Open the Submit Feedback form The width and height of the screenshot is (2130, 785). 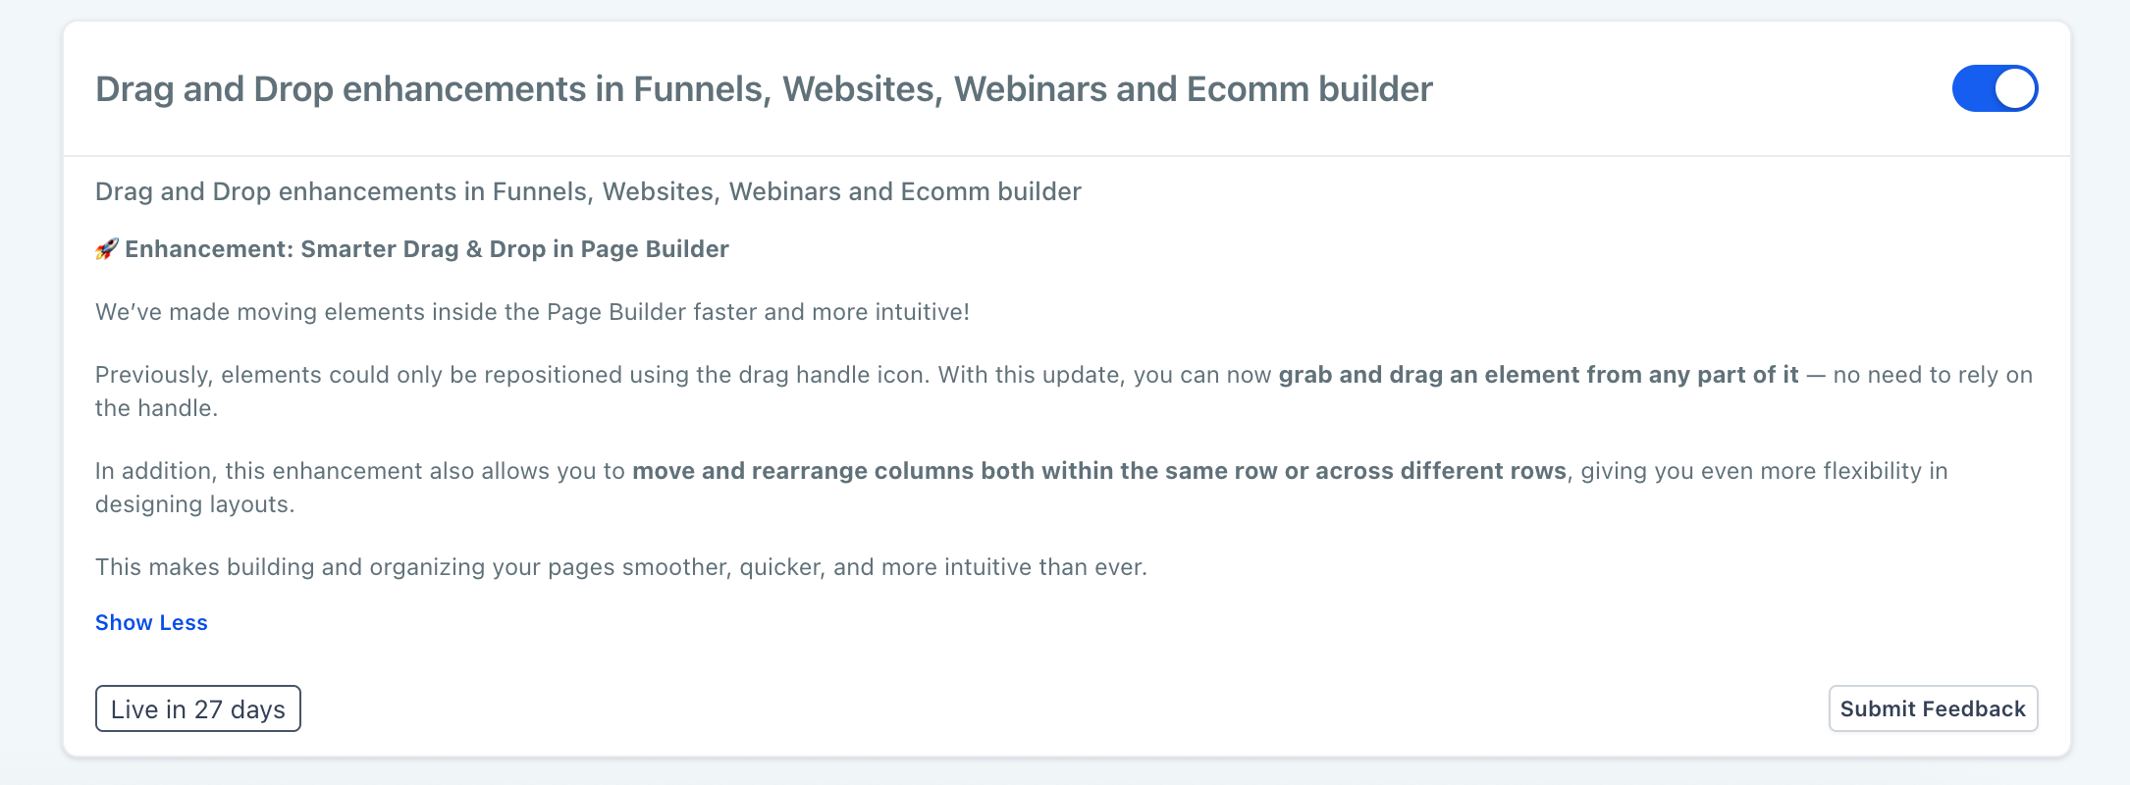click(x=1933, y=708)
